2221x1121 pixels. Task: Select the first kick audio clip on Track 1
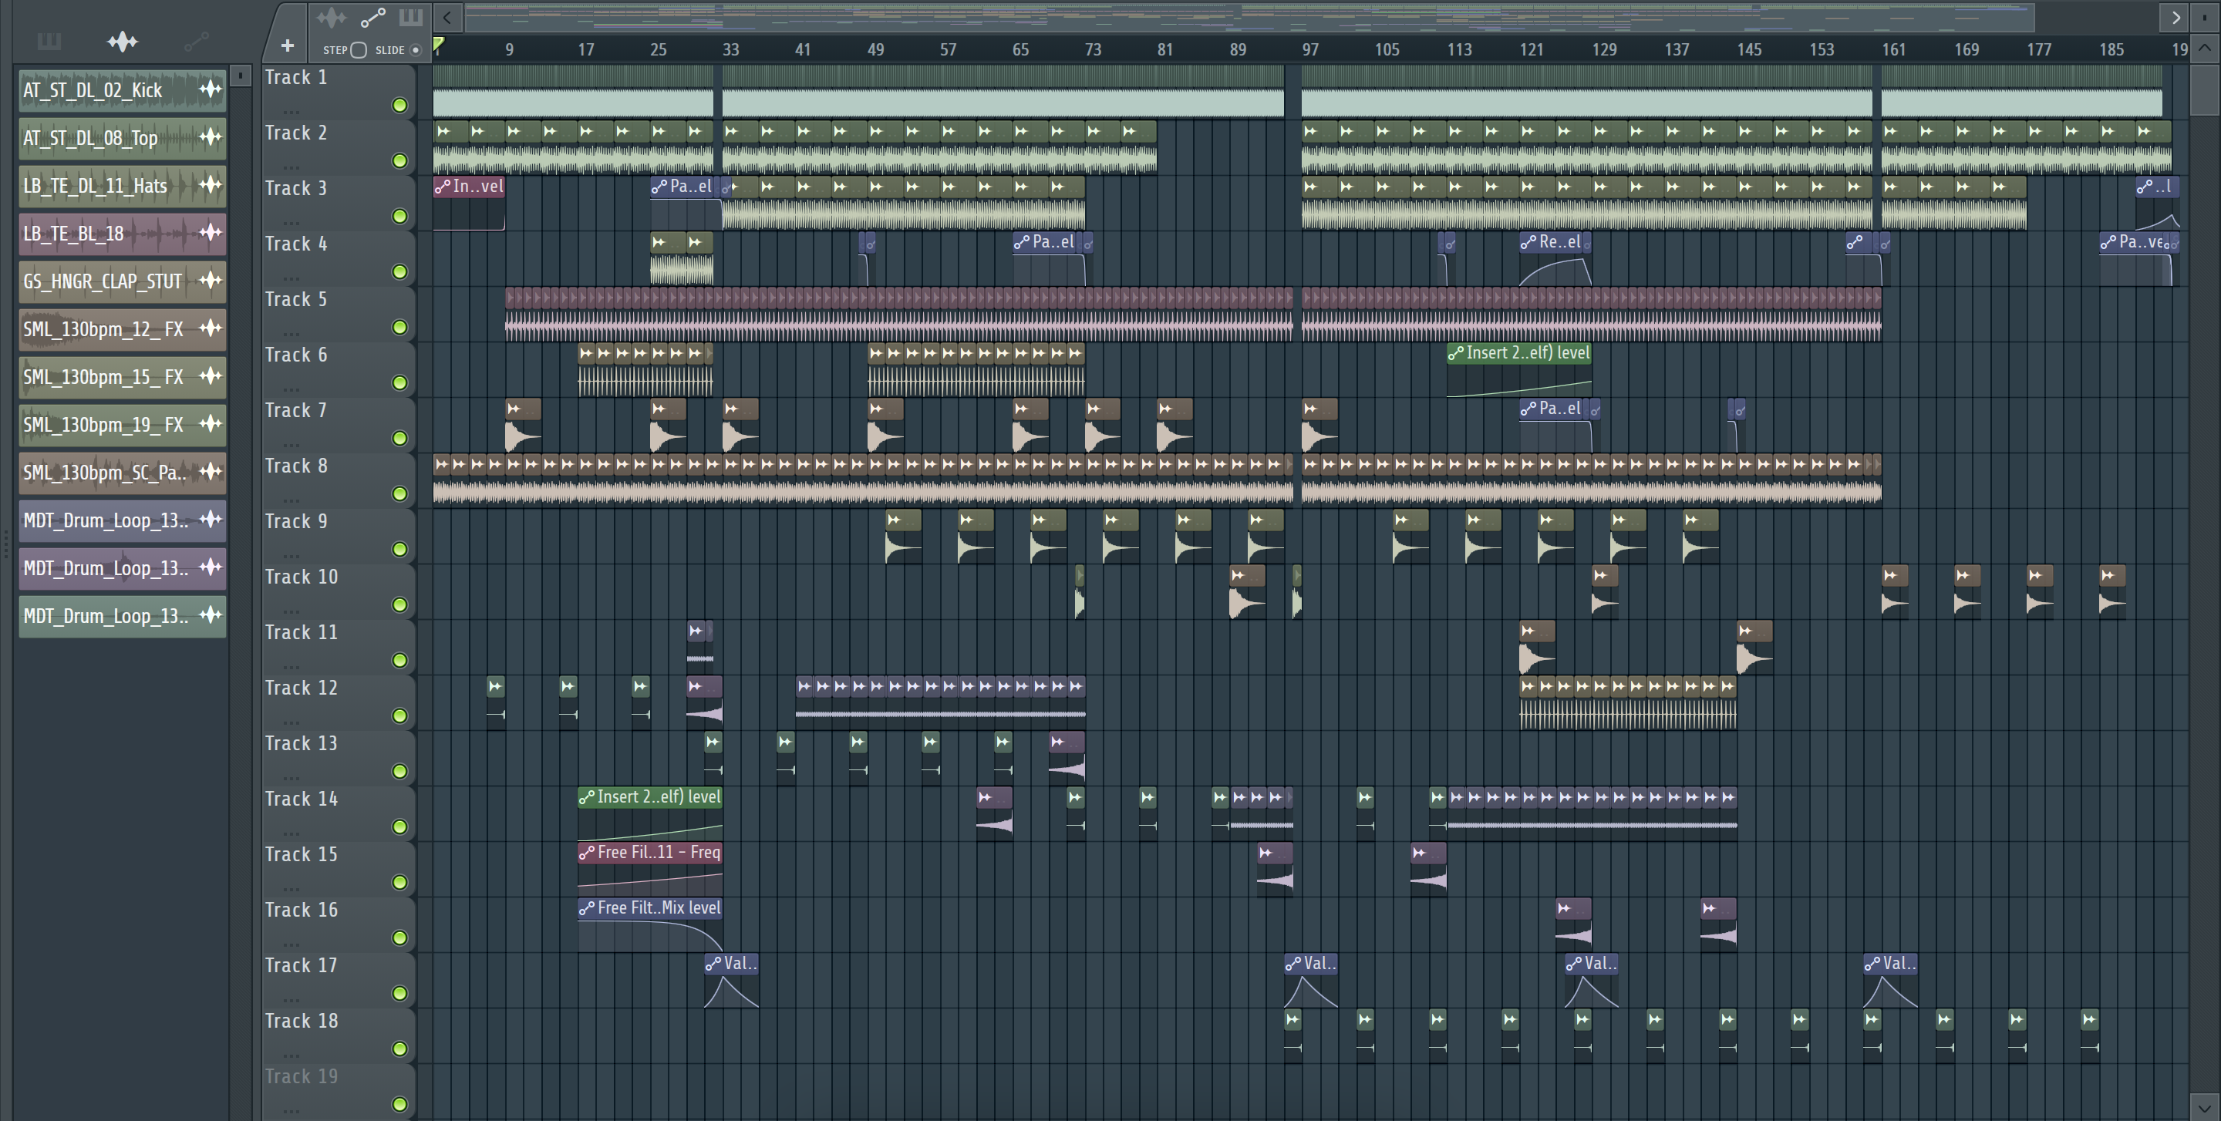pos(572,91)
